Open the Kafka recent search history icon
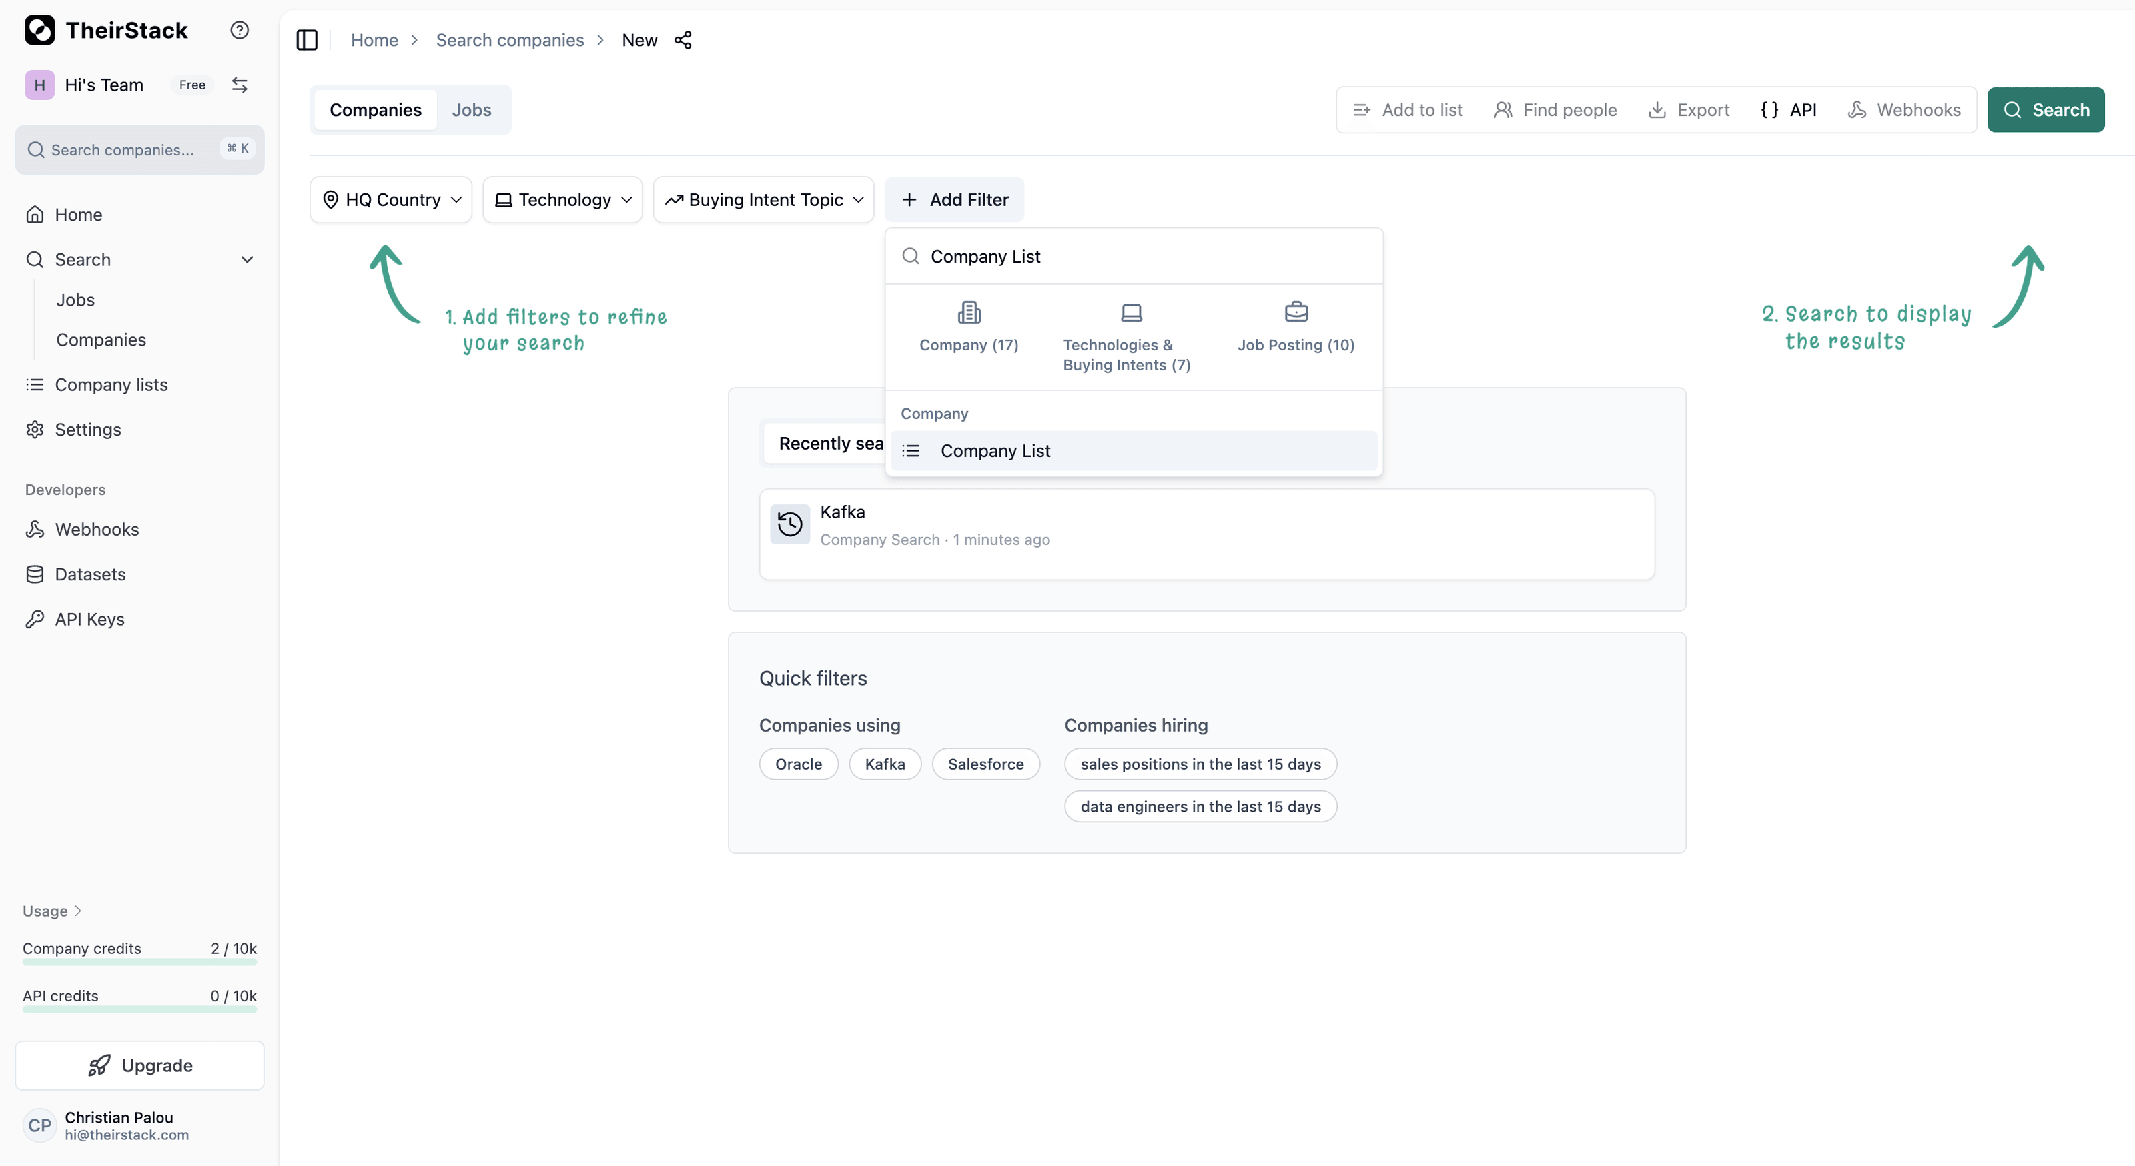2135x1166 pixels. tap(790, 524)
